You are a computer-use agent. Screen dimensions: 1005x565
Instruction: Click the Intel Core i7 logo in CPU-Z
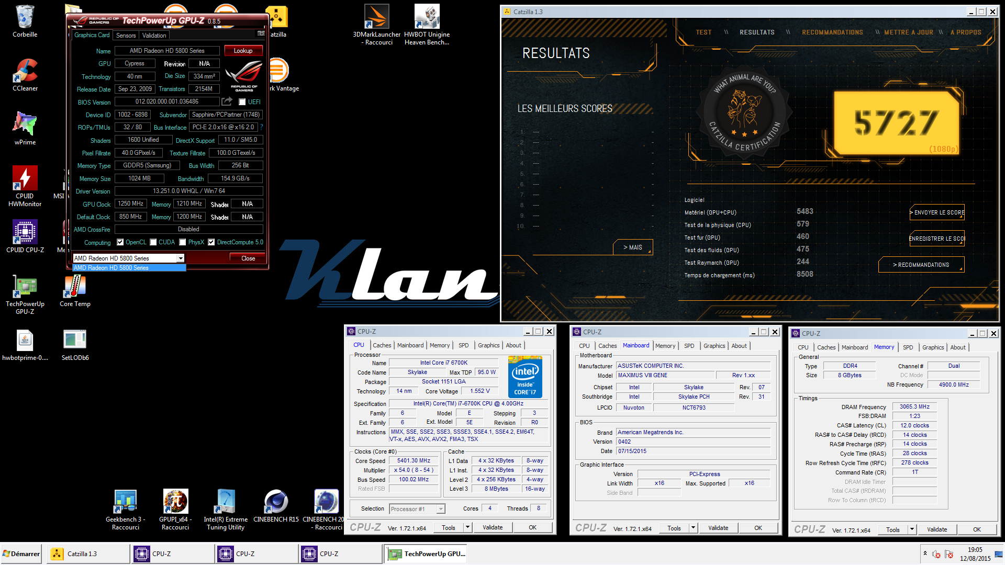525,377
